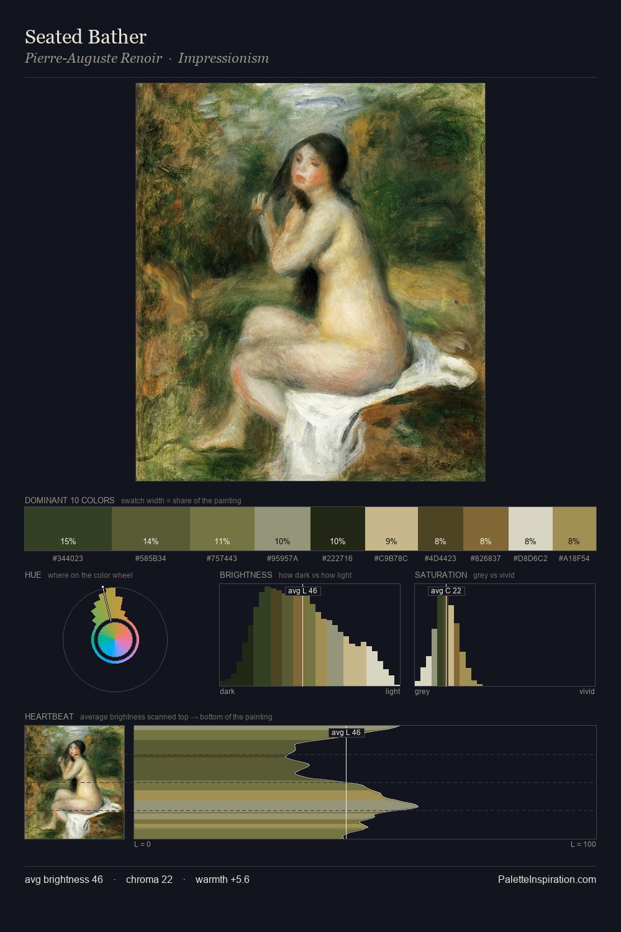Image resolution: width=621 pixels, height=932 pixels.
Task: Click the hex code #A18F54 label
Action: click(x=574, y=559)
